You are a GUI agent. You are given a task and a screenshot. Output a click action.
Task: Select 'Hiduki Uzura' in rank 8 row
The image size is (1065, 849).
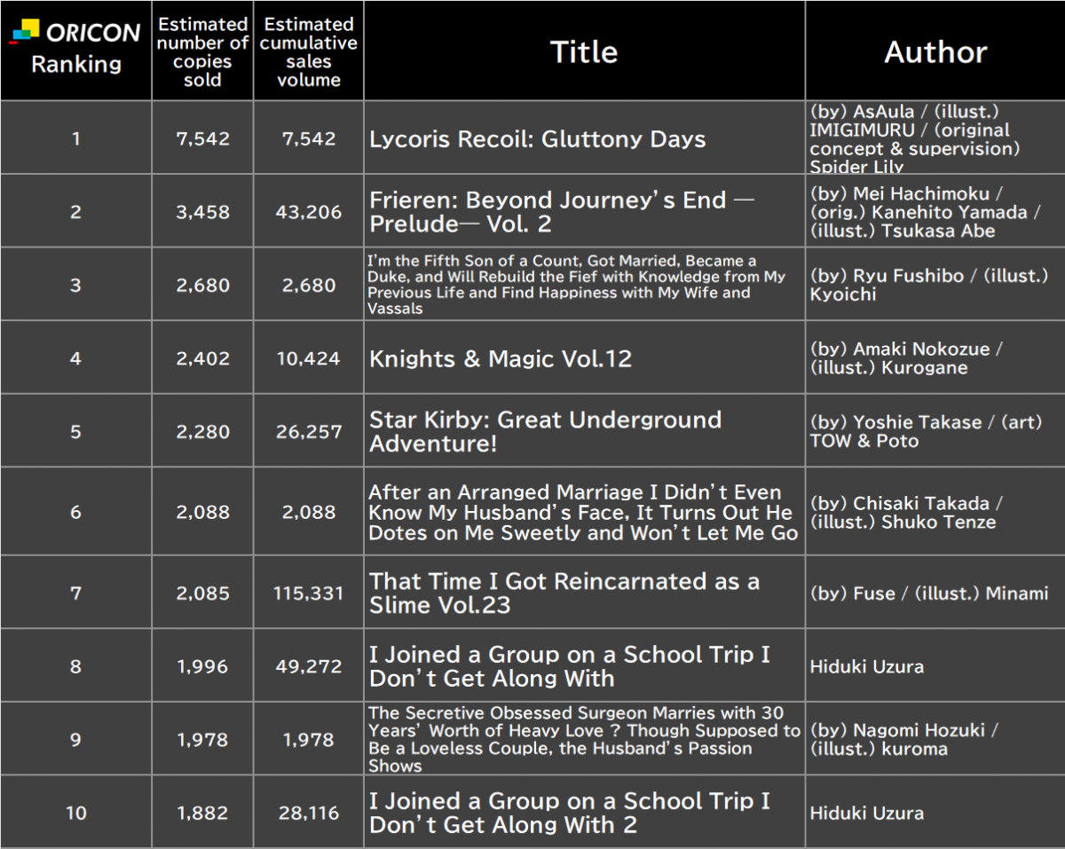click(x=866, y=666)
